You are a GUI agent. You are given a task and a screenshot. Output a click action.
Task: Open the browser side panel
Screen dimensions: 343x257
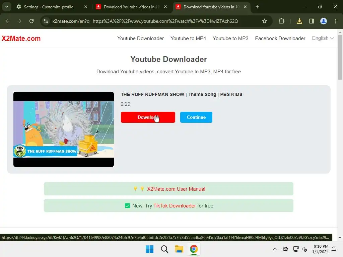[311, 21]
